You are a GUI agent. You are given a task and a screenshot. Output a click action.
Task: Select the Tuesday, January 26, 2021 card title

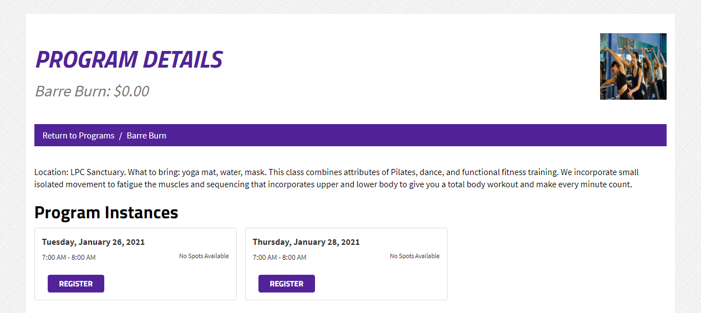[x=93, y=242]
